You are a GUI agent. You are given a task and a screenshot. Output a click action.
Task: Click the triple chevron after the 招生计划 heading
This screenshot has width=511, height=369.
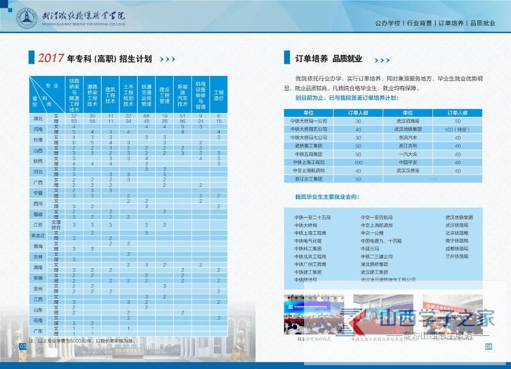pos(167,59)
